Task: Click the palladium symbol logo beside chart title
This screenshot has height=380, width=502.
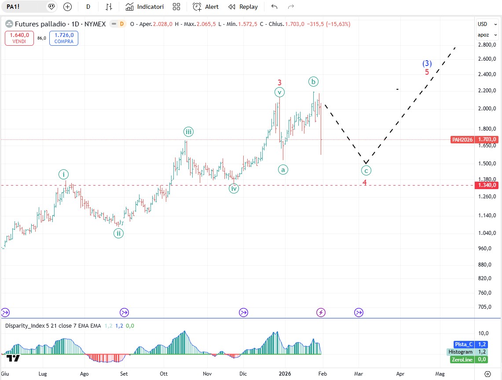Action: 9,24
